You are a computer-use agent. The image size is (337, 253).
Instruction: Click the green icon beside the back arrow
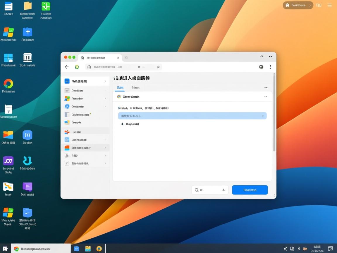click(x=77, y=67)
